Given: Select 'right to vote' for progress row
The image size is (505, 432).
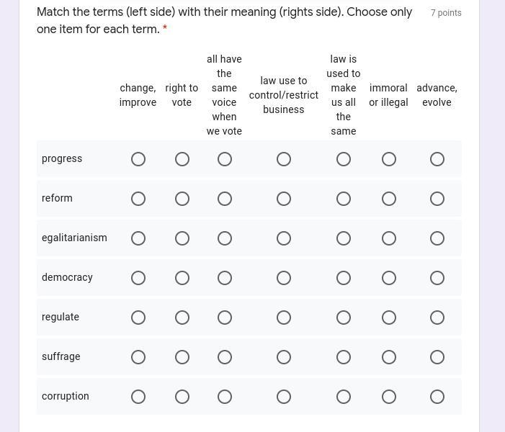Looking at the screenshot, I should pyautogui.click(x=182, y=159).
